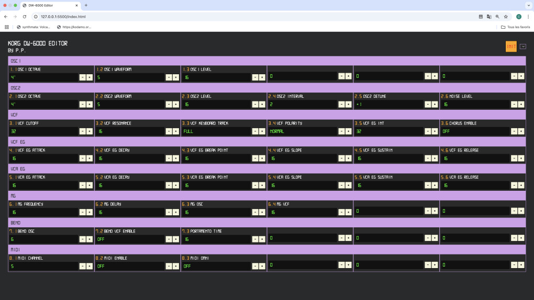Decrease VCF EG Release value
534x300 pixels.
click(514, 158)
